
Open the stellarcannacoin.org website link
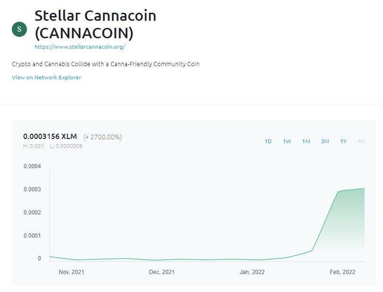[x=80, y=47]
